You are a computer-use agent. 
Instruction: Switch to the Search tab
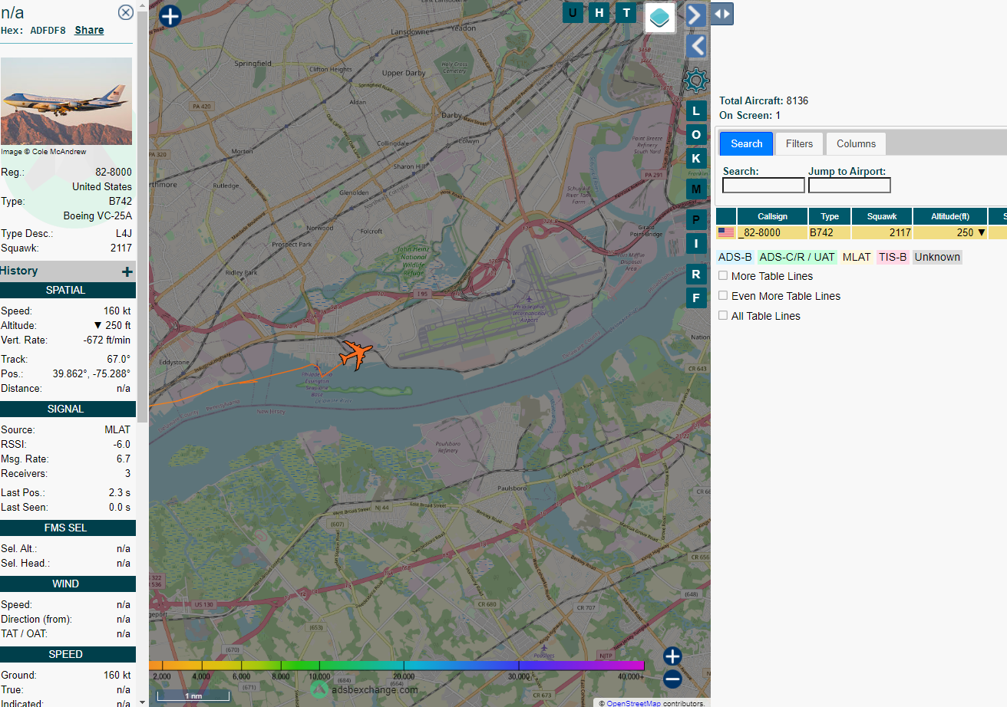click(x=746, y=143)
